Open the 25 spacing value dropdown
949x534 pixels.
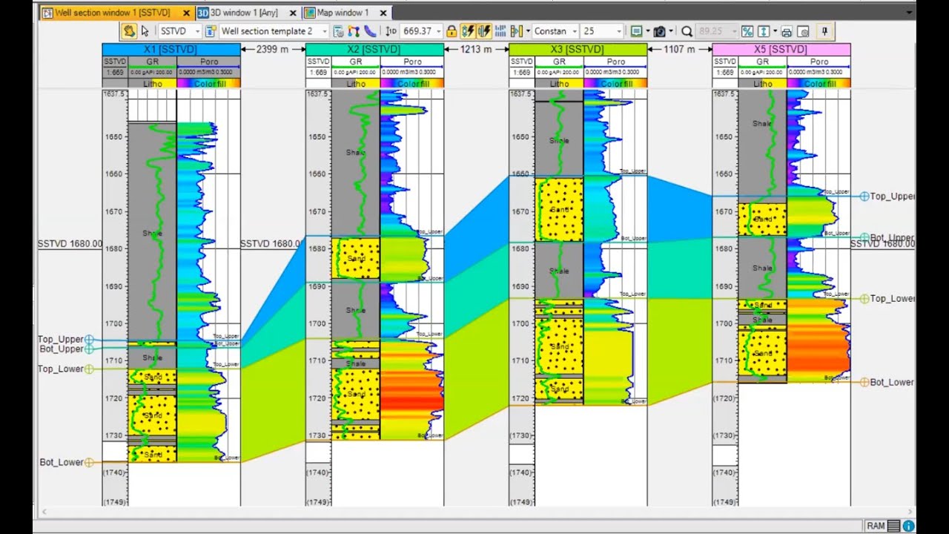(x=619, y=31)
